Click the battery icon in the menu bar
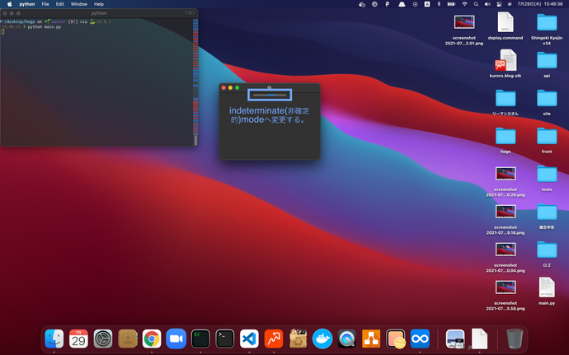 click(451, 4)
